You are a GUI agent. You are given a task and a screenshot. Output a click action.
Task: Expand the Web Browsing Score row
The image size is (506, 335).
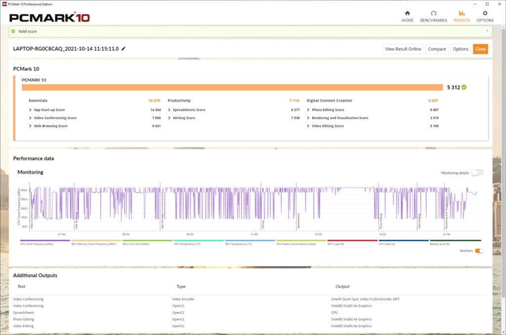click(30, 126)
